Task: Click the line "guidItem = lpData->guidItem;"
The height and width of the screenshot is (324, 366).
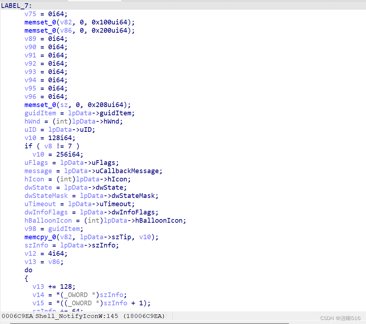Action: pos(79,114)
